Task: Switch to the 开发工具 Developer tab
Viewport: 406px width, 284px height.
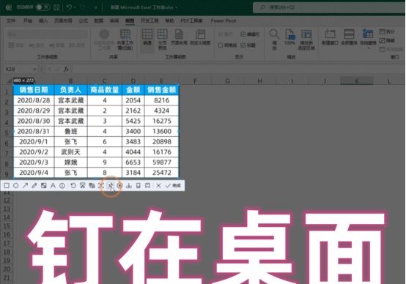Action: (150, 20)
